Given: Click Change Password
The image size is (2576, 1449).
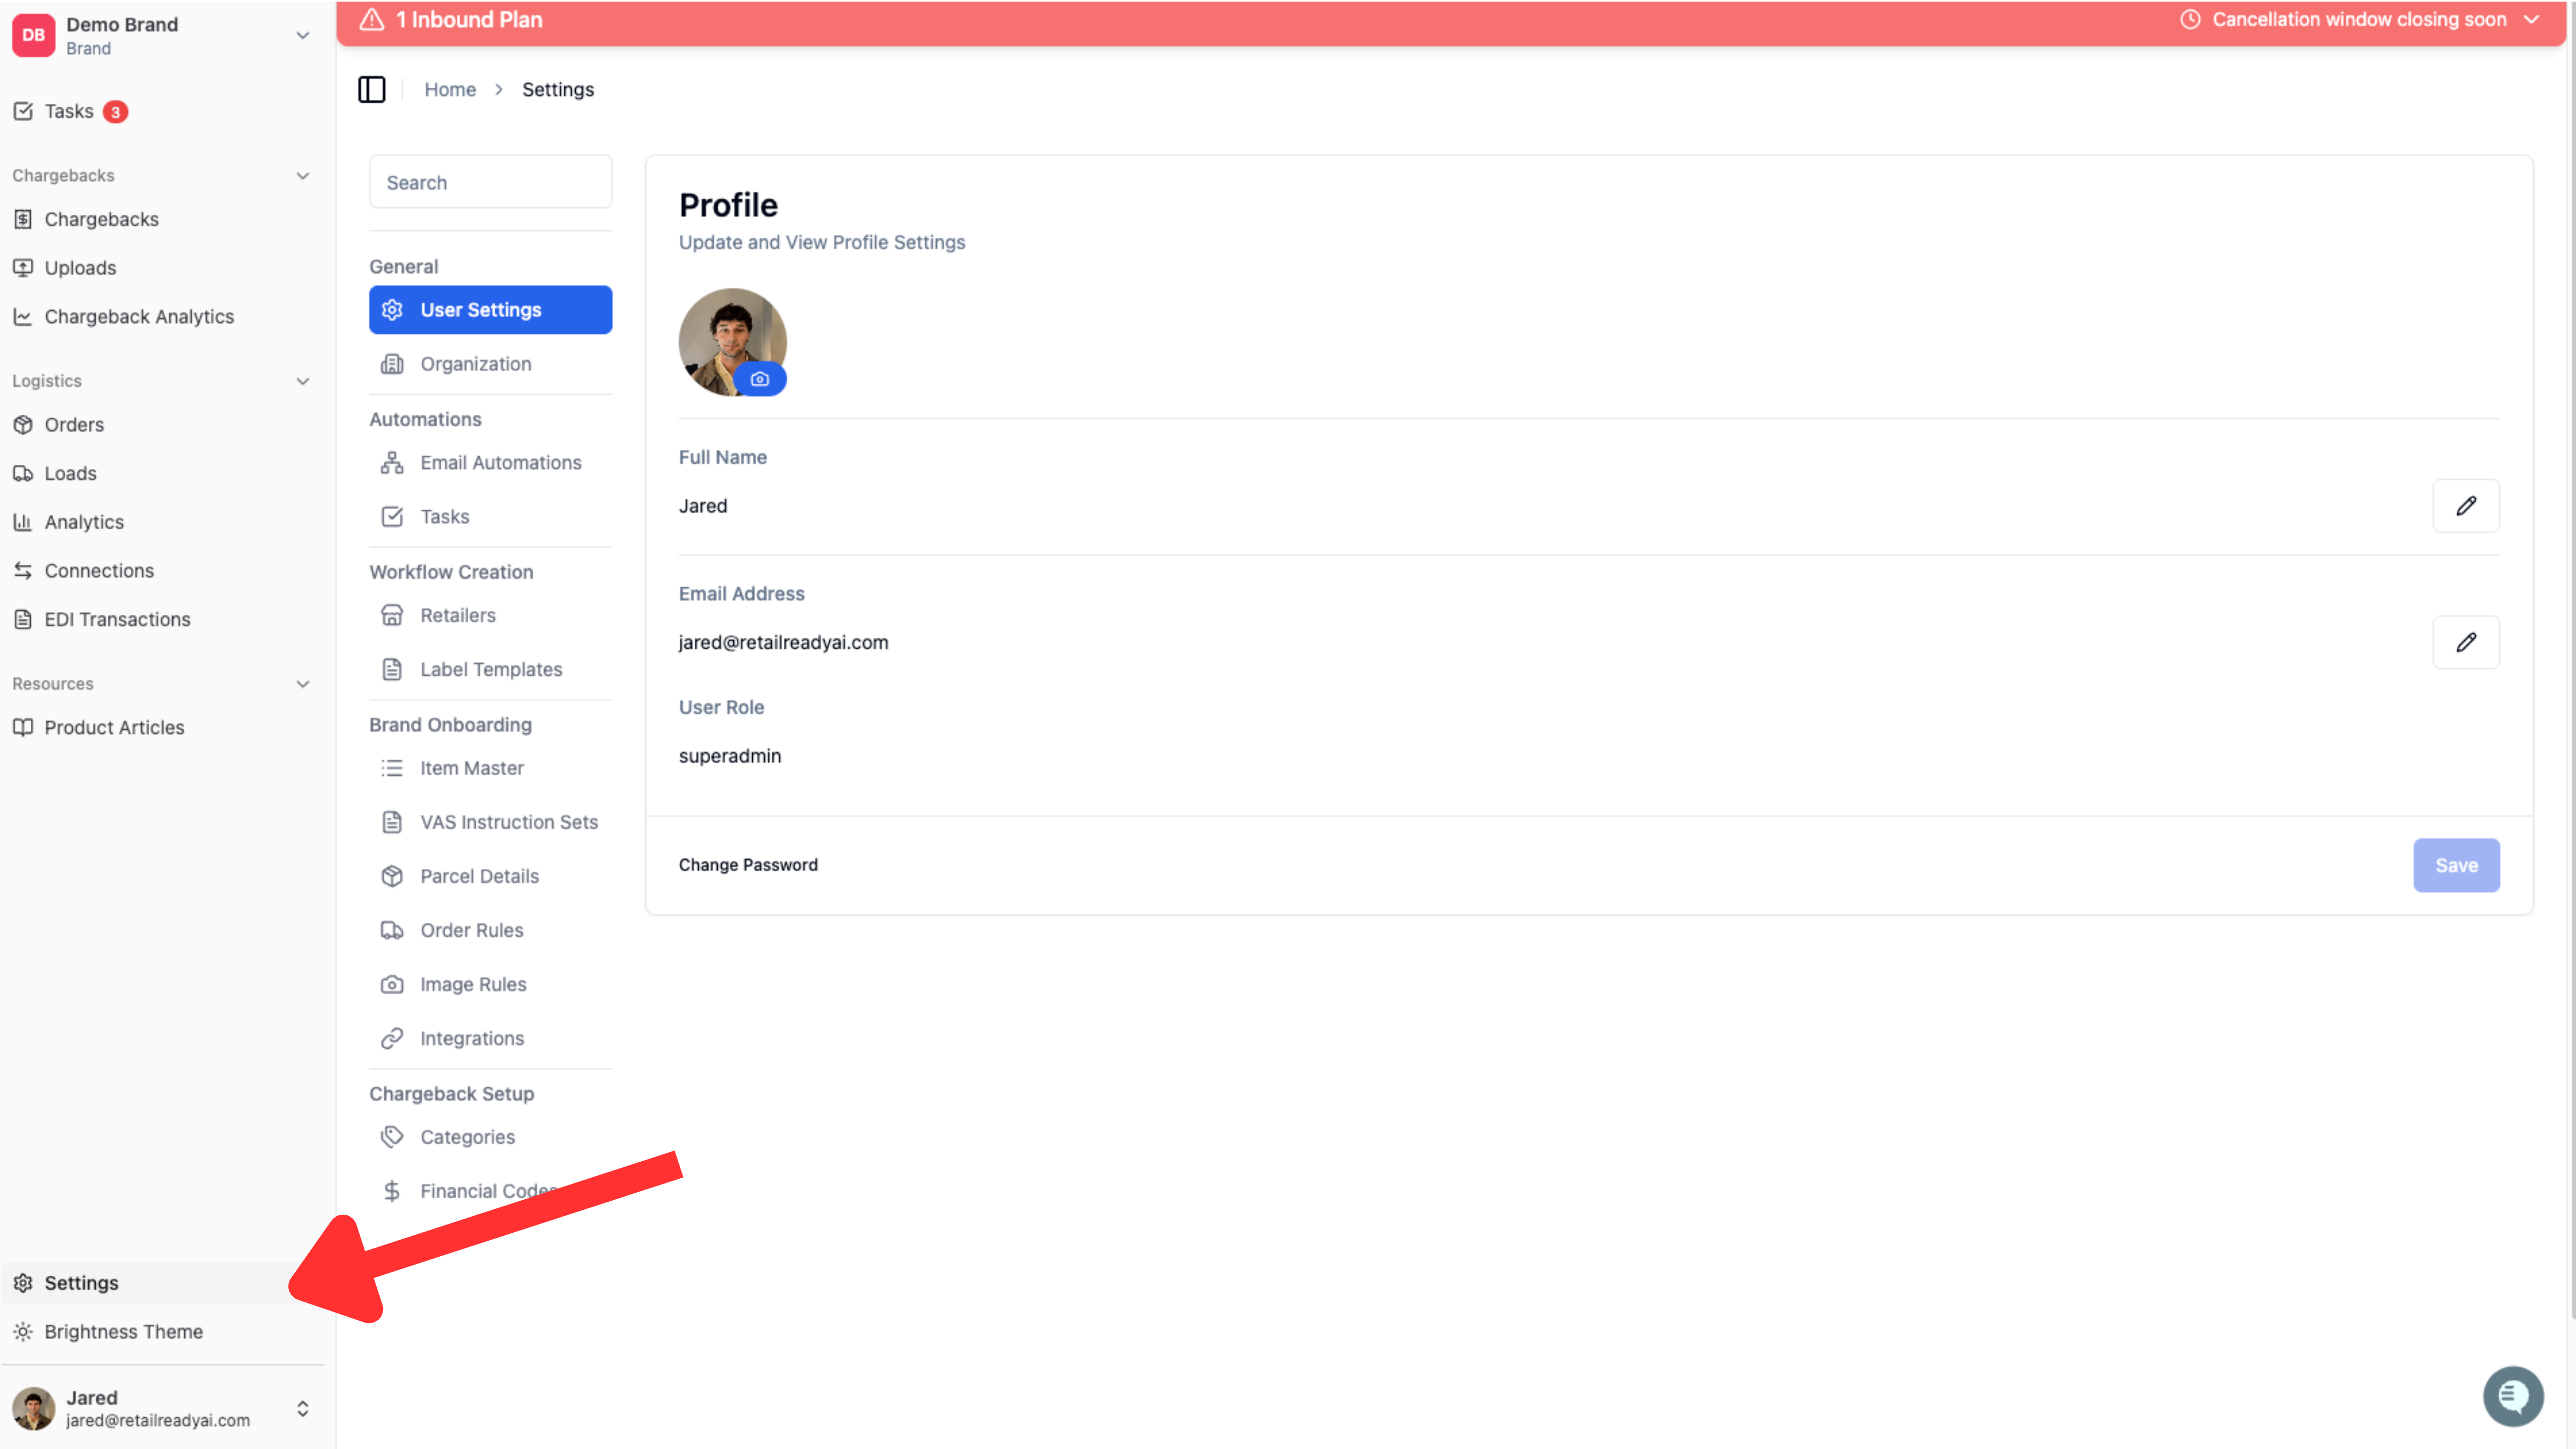Looking at the screenshot, I should pos(748,865).
